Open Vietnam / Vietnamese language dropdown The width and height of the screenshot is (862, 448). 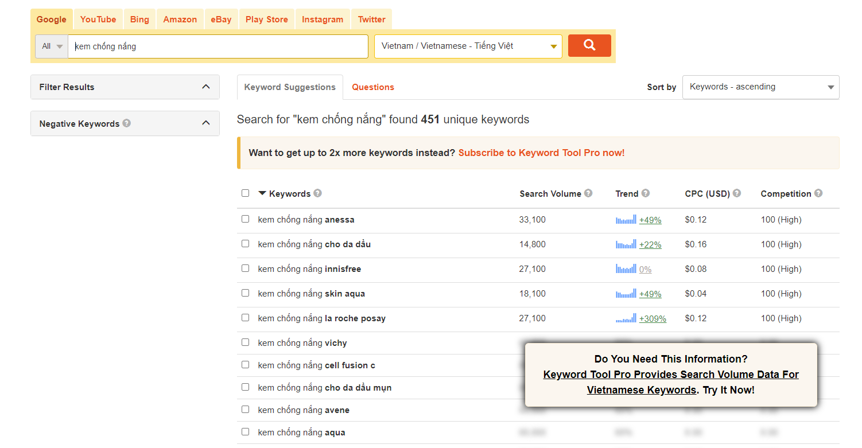click(468, 46)
